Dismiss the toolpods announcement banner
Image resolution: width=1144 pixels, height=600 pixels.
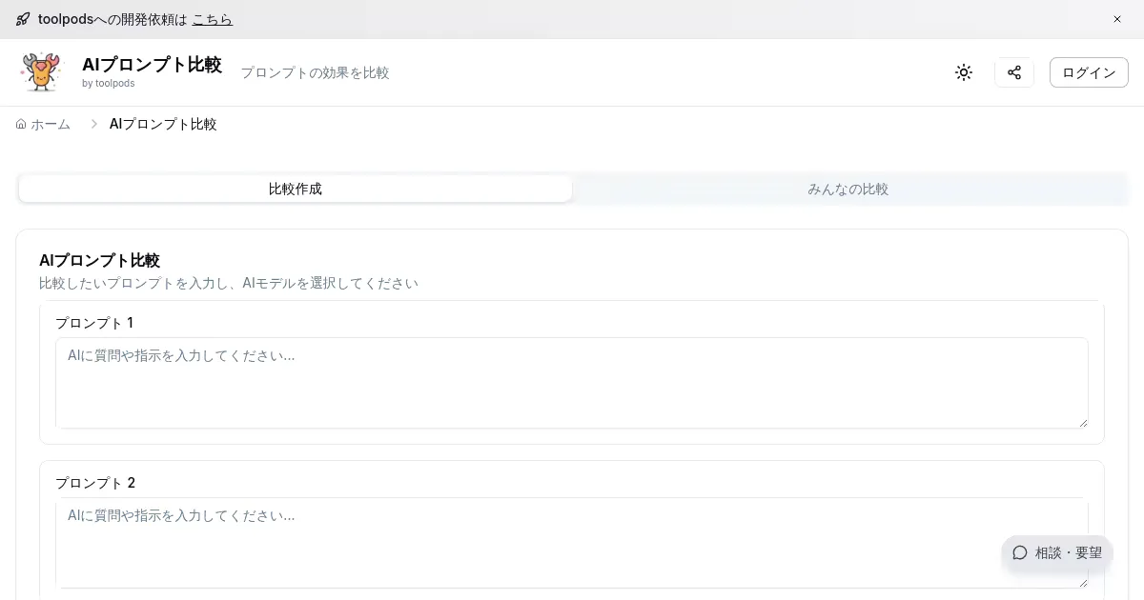point(1117,19)
